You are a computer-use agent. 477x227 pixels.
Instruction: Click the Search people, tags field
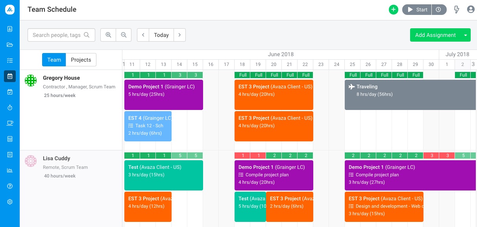(61, 35)
